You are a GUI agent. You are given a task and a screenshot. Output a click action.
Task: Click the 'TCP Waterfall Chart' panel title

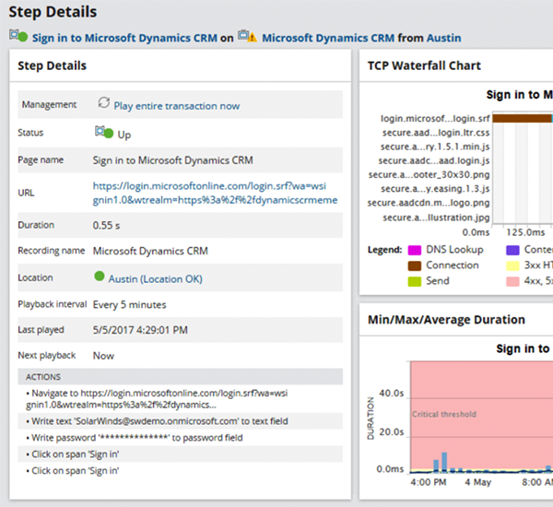point(424,65)
